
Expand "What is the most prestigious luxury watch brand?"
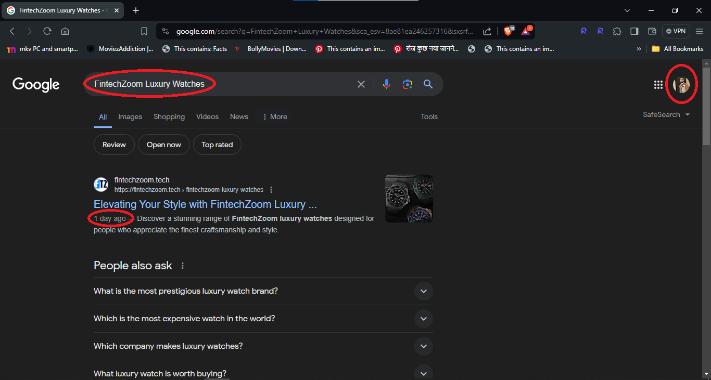click(x=423, y=291)
